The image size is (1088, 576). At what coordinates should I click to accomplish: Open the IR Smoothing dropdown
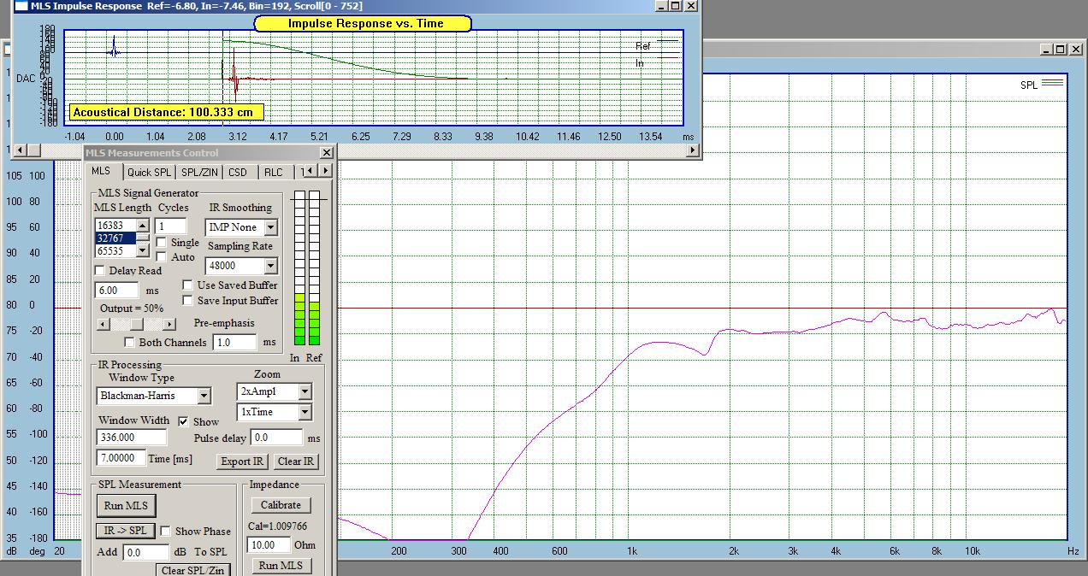[269, 227]
